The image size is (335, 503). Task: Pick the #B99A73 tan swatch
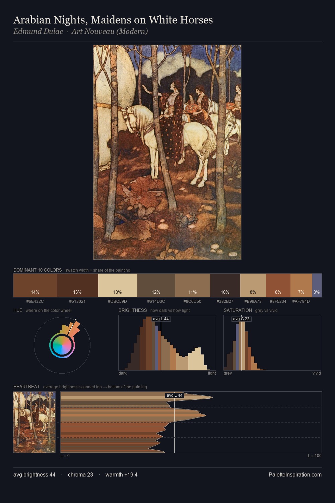coord(253,285)
